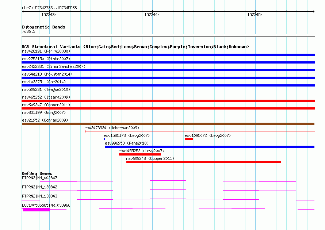325x230 pixels.
Task: Open variant label esv1455252 (Levy2007)
Action: coord(141,151)
